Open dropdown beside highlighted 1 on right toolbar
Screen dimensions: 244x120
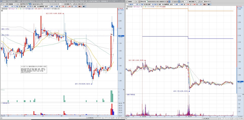click(x=171, y=2)
